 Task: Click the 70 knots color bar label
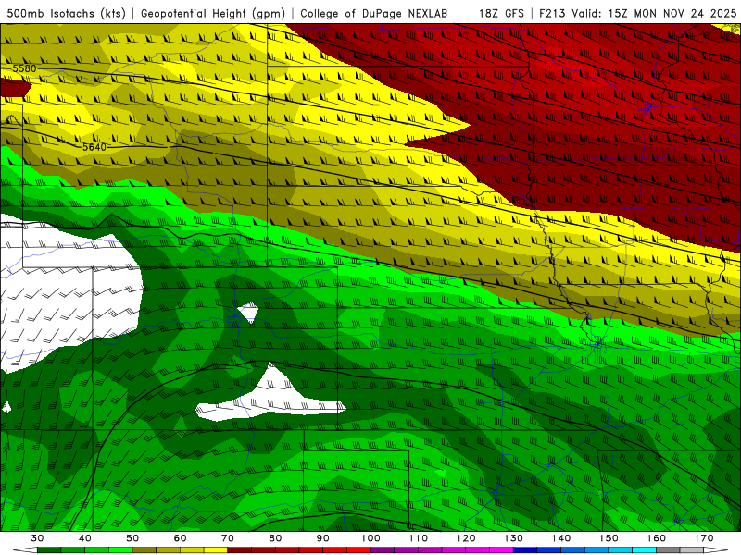click(x=228, y=538)
